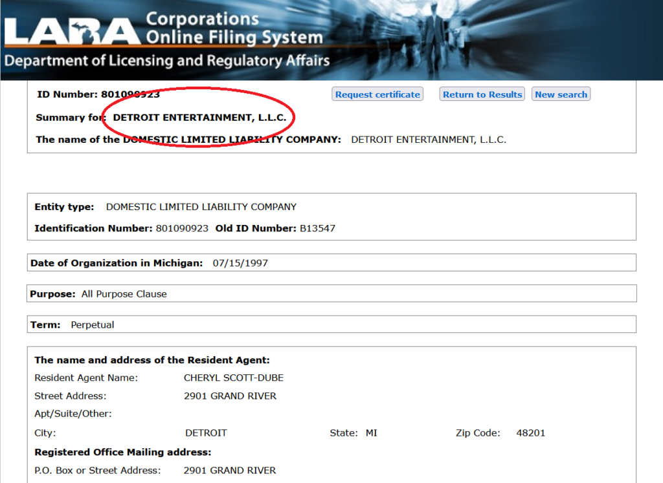The image size is (663, 483).
Task: Click the City value DETROIT
Action: pyautogui.click(x=206, y=433)
